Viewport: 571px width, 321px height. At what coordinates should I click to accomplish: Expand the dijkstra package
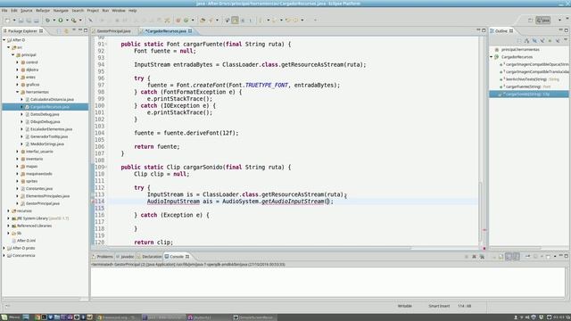point(17,70)
